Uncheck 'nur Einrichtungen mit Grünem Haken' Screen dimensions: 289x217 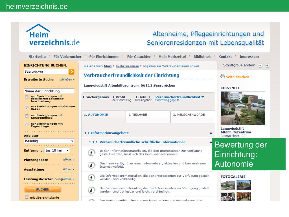27,108
